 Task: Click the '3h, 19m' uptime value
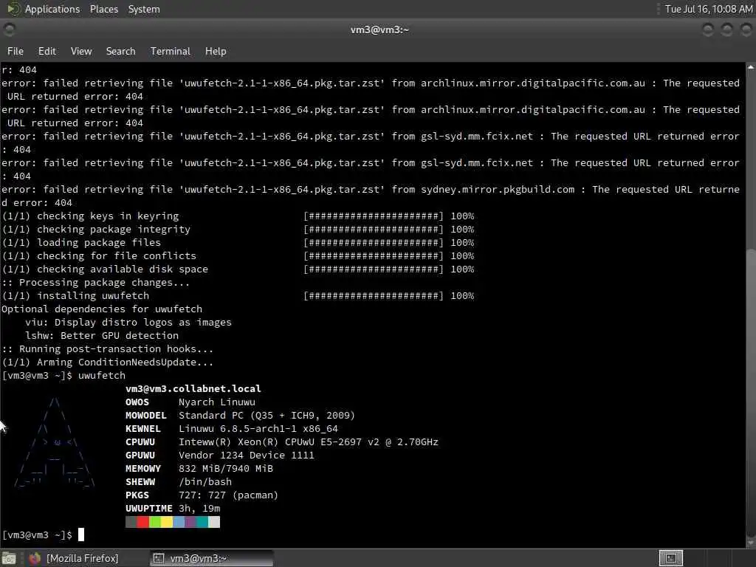point(199,508)
